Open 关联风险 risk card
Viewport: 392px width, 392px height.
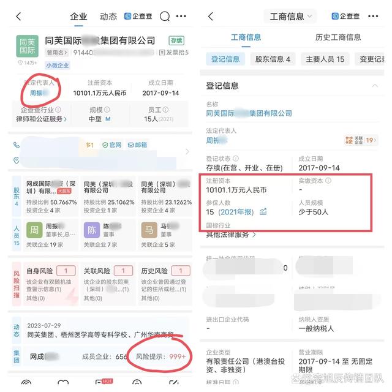point(108,284)
